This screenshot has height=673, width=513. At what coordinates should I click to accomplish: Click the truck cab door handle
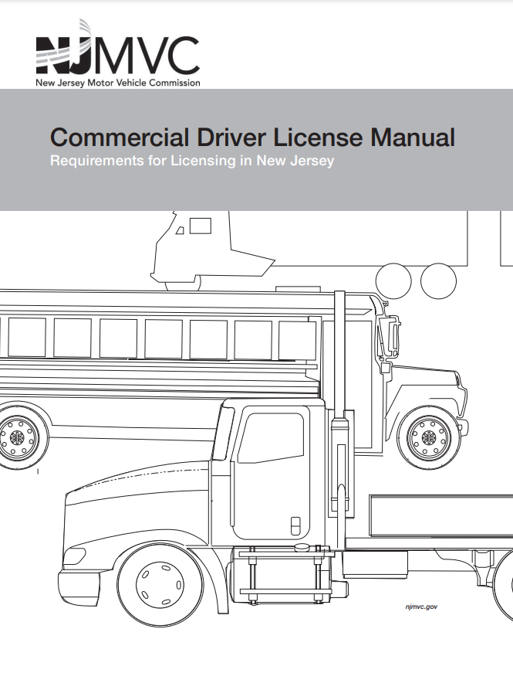point(294,524)
